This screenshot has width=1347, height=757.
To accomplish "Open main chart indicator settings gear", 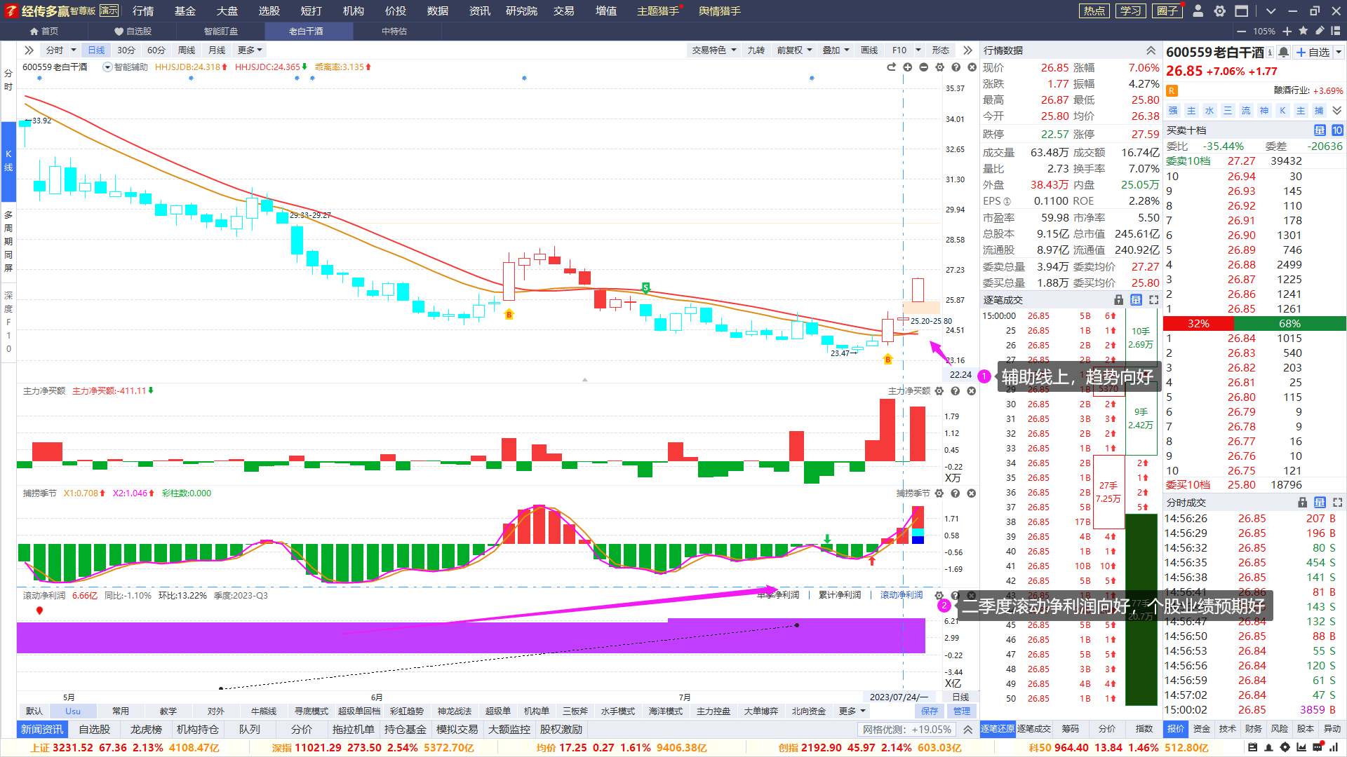I will coord(939,67).
